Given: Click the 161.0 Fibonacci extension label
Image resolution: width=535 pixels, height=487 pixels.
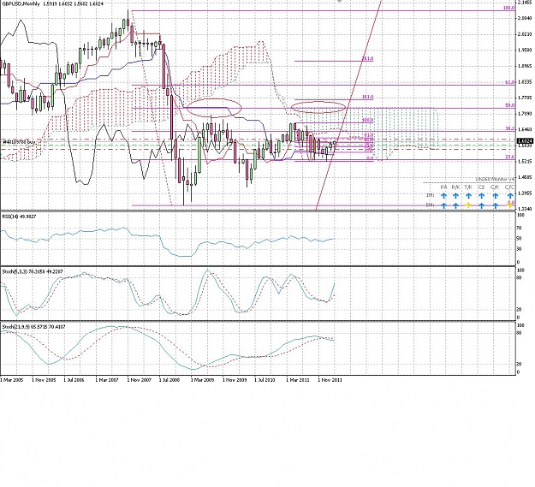Looking at the screenshot, I should point(367,98).
